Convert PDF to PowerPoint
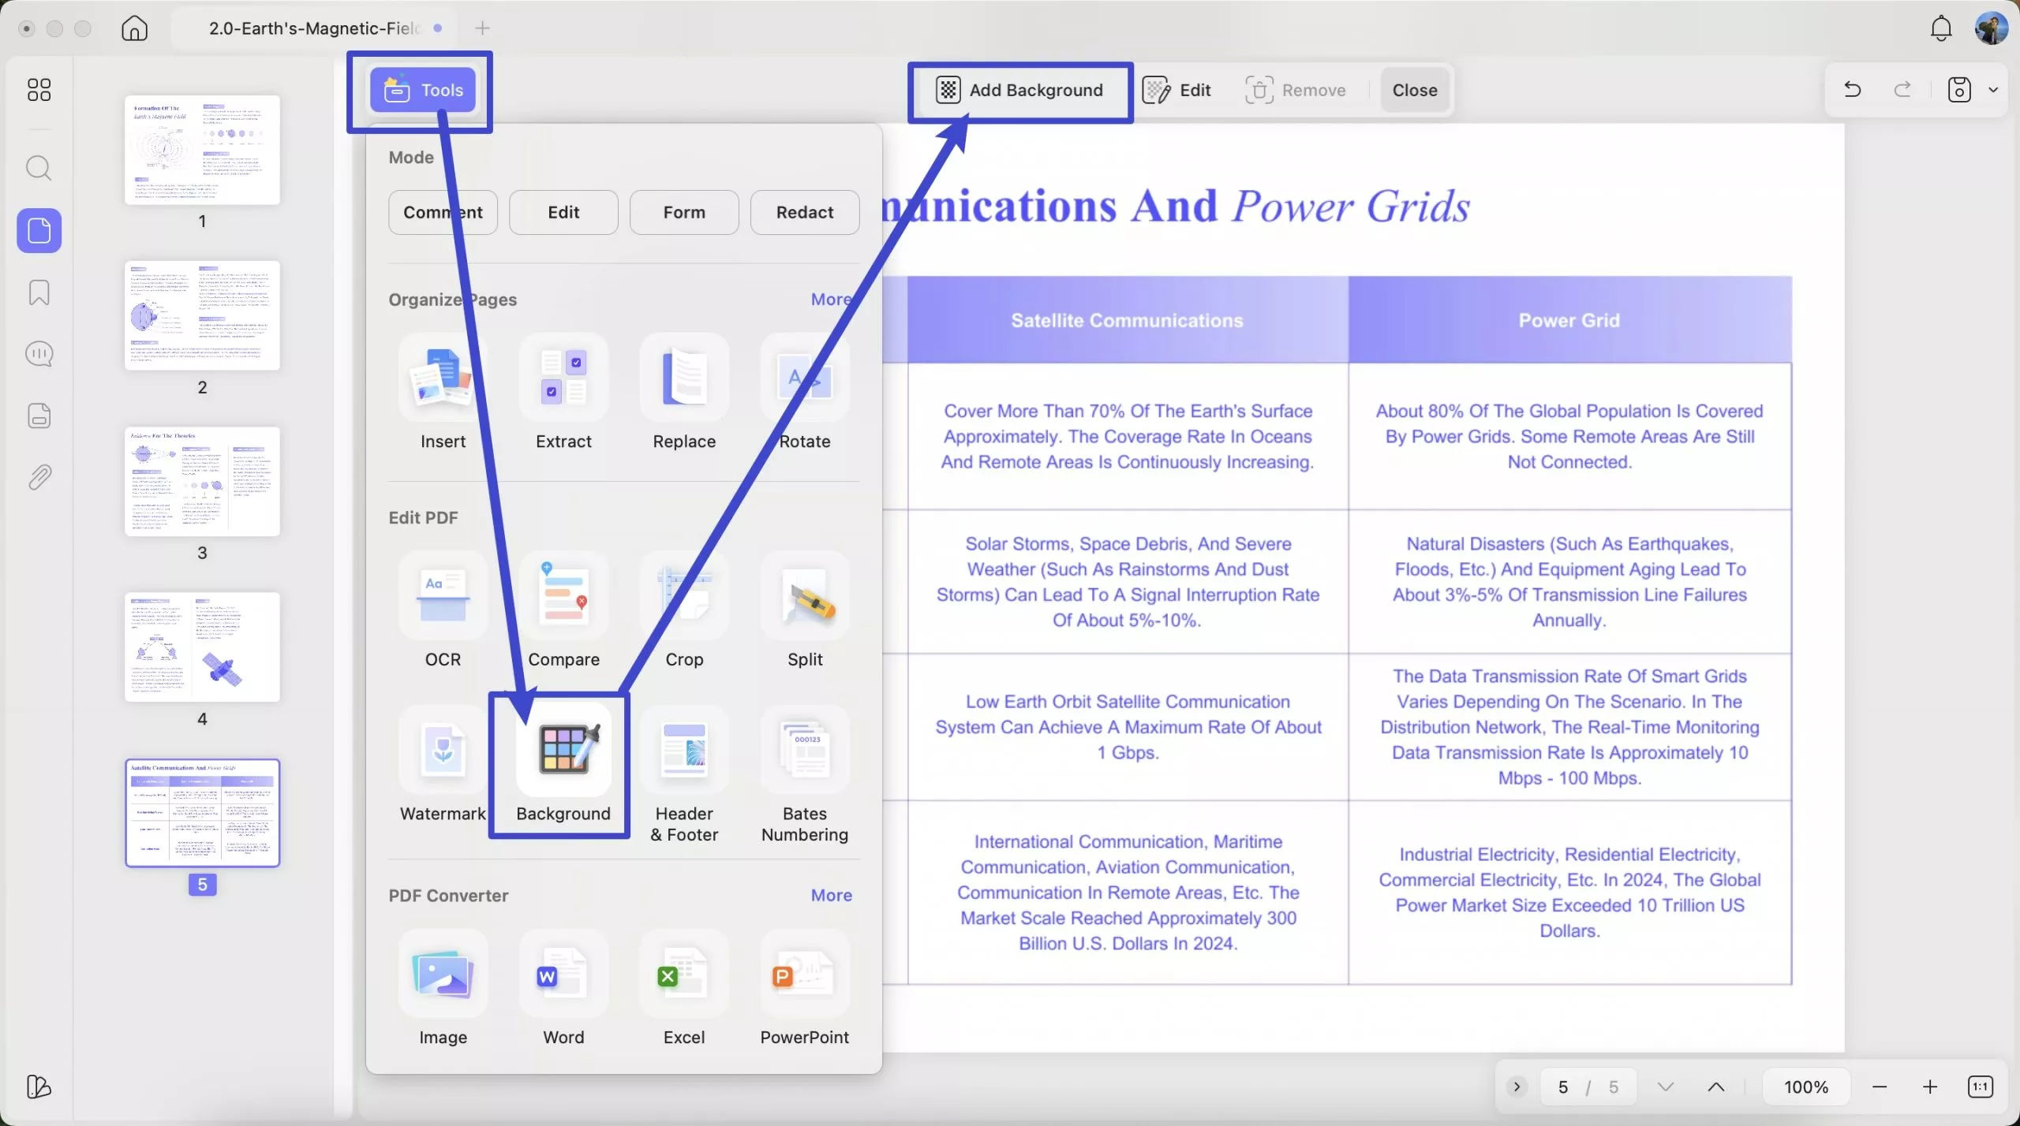Screen dimensions: 2020x1126 click(805, 989)
